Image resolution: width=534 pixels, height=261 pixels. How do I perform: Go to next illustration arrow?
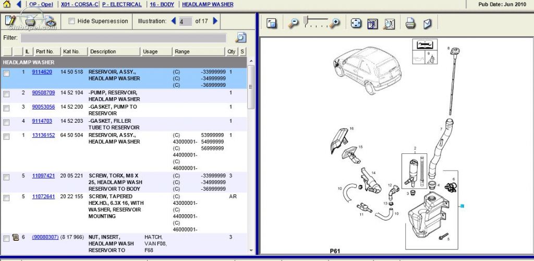coord(215,21)
